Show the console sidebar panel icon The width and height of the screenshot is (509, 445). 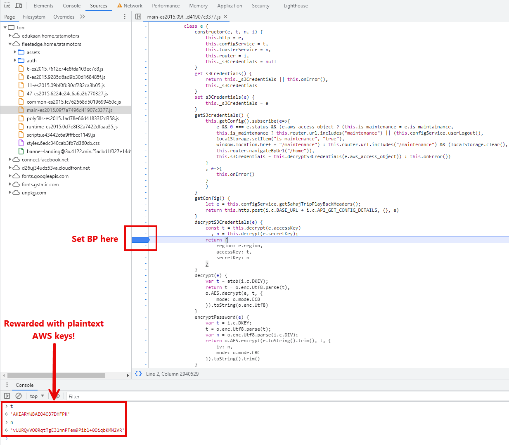[x=7, y=396]
